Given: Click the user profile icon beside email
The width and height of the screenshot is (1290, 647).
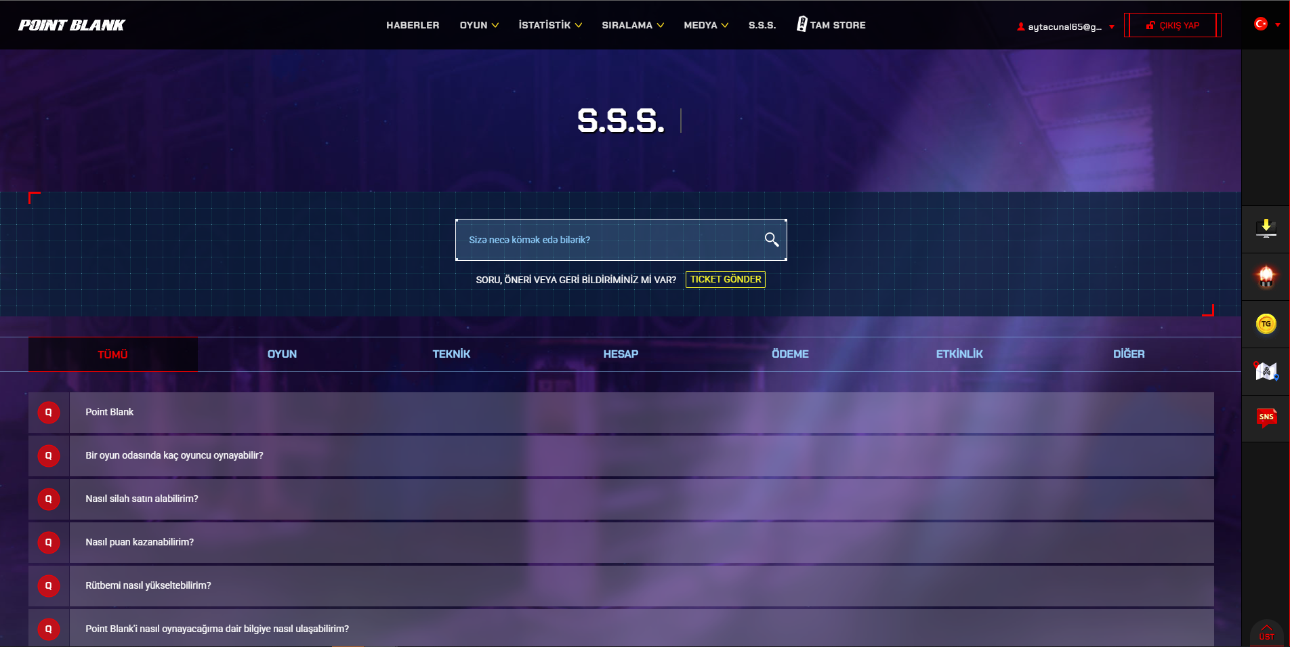Looking at the screenshot, I should coord(1020,27).
